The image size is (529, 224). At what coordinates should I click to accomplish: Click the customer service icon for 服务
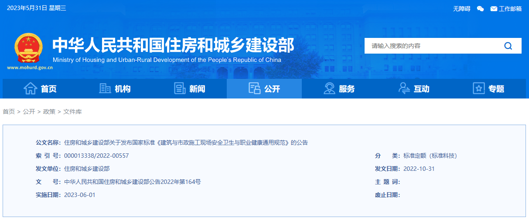[329, 88]
